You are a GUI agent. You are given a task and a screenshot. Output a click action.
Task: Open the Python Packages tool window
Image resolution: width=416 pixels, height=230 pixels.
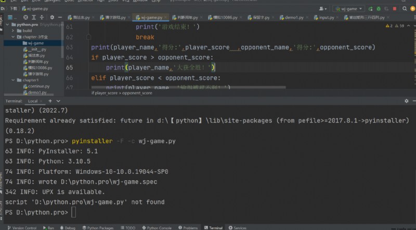click(x=98, y=228)
